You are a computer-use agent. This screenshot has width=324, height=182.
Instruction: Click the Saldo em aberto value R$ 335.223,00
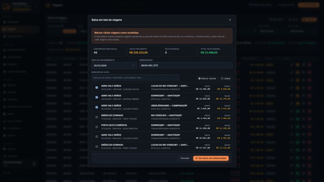point(139,53)
